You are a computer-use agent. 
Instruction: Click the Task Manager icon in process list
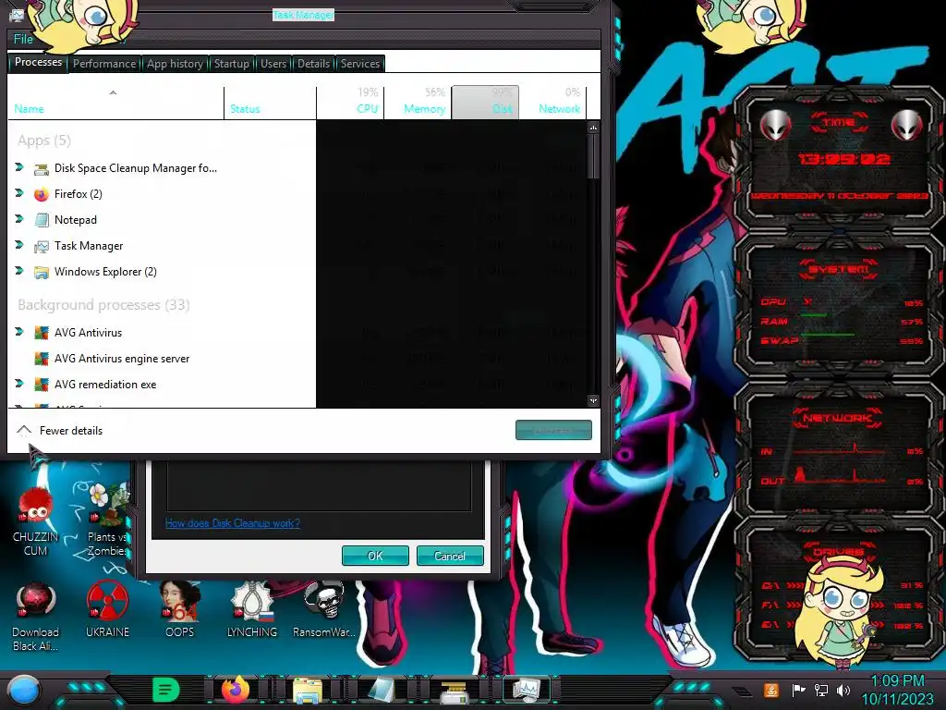(41, 246)
